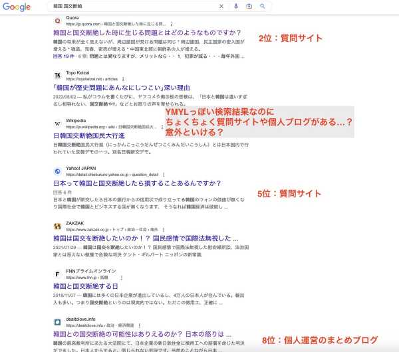The width and height of the screenshot is (399, 352).
Task: Start voice search with microphone icon
Action: tap(236, 7)
